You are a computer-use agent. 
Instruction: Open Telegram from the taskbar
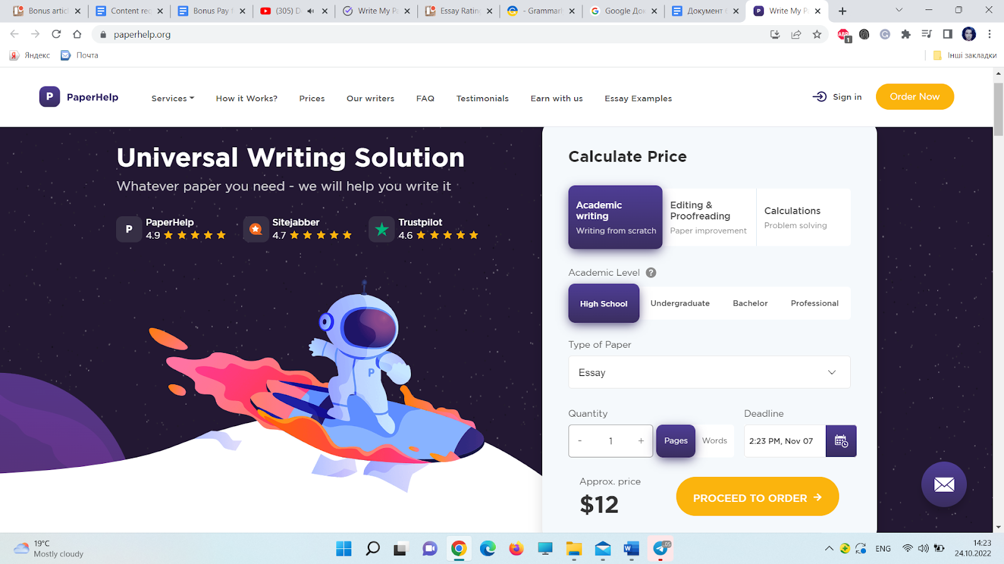pos(661,549)
